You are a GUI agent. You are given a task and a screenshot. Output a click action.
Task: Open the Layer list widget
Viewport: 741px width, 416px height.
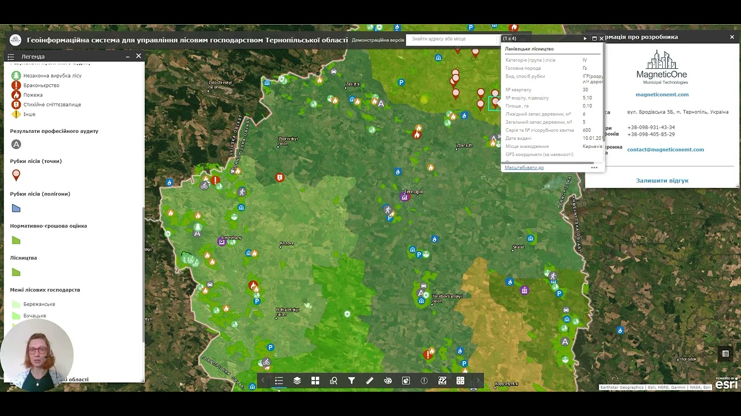(x=297, y=381)
